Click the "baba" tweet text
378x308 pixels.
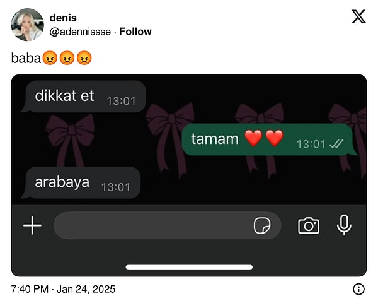[x=26, y=58]
